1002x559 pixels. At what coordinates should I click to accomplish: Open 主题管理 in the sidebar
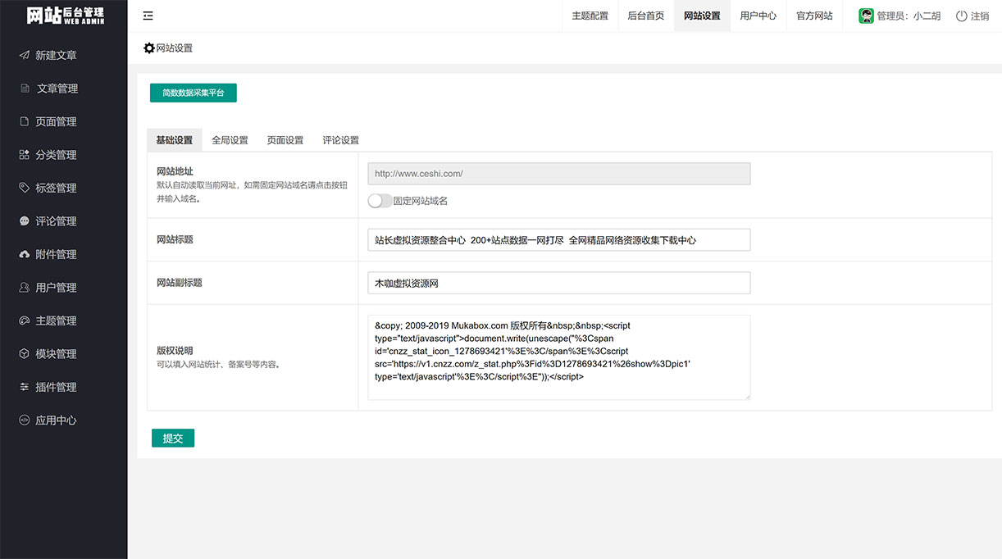pos(58,320)
